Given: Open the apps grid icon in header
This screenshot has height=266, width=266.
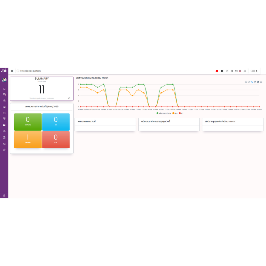Looking at the screenshot, I should [222, 71].
